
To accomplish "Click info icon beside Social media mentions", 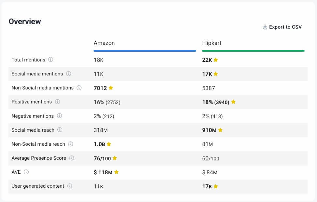I will [68, 74].
